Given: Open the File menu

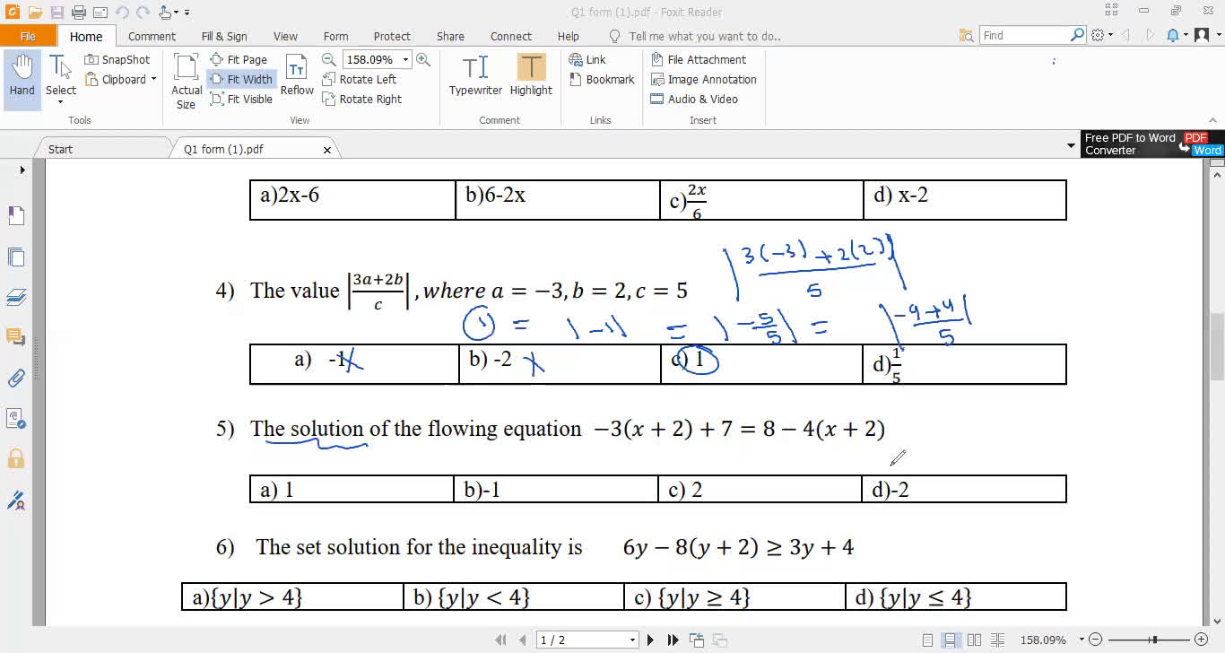Looking at the screenshot, I should point(29,36).
